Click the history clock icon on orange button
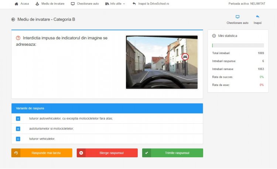The height and width of the screenshot is (169, 277). pos(16,153)
